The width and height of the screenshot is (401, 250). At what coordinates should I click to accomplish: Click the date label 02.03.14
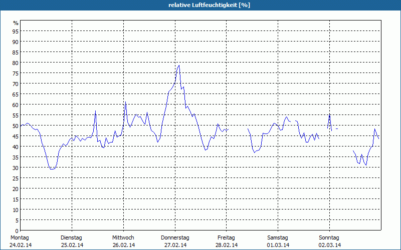pos(330,245)
